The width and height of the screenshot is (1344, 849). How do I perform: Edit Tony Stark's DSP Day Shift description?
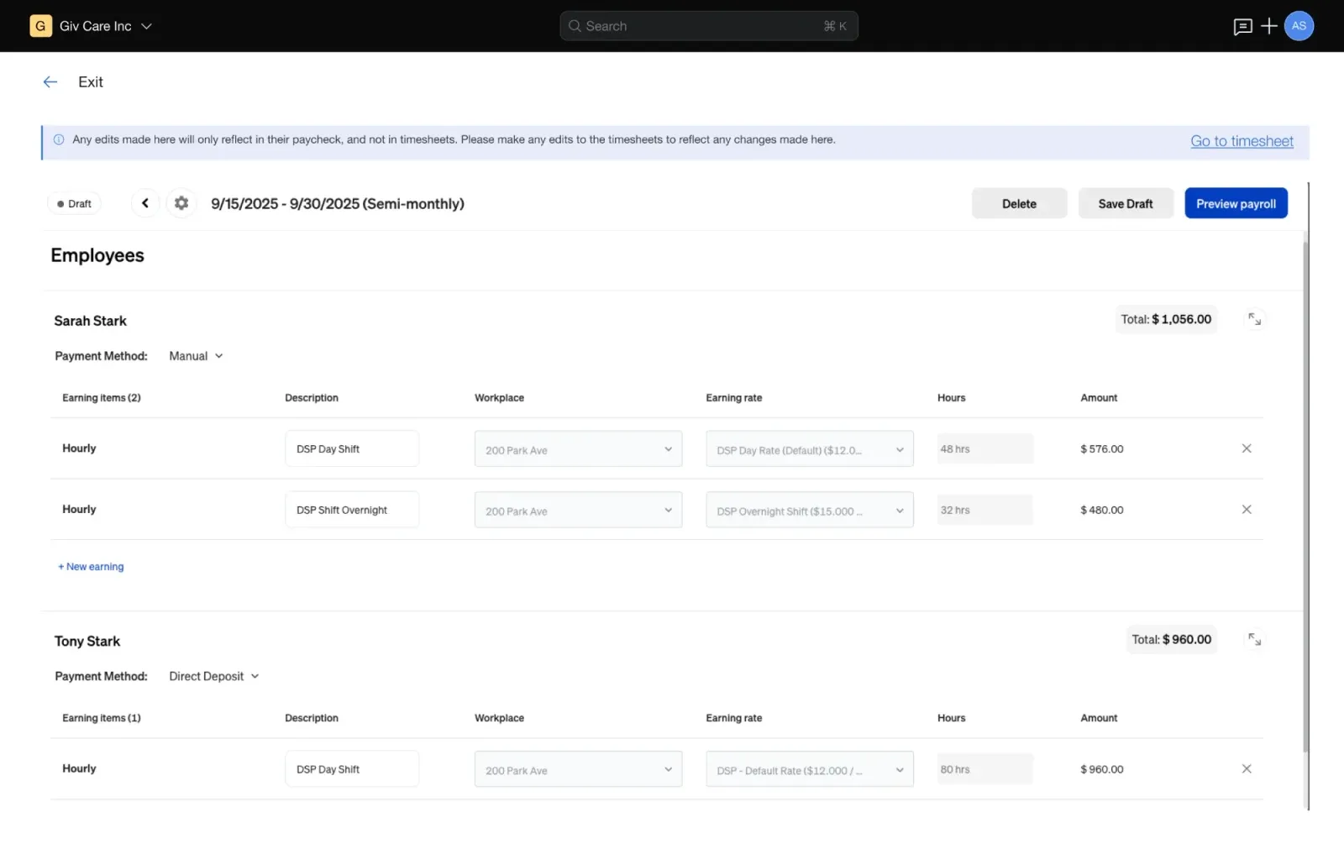[352, 769]
